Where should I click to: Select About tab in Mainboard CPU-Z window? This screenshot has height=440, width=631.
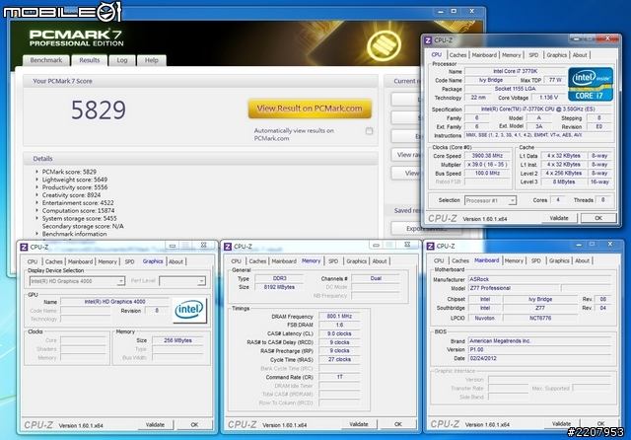pyautogui.click(x=583, y=260)
